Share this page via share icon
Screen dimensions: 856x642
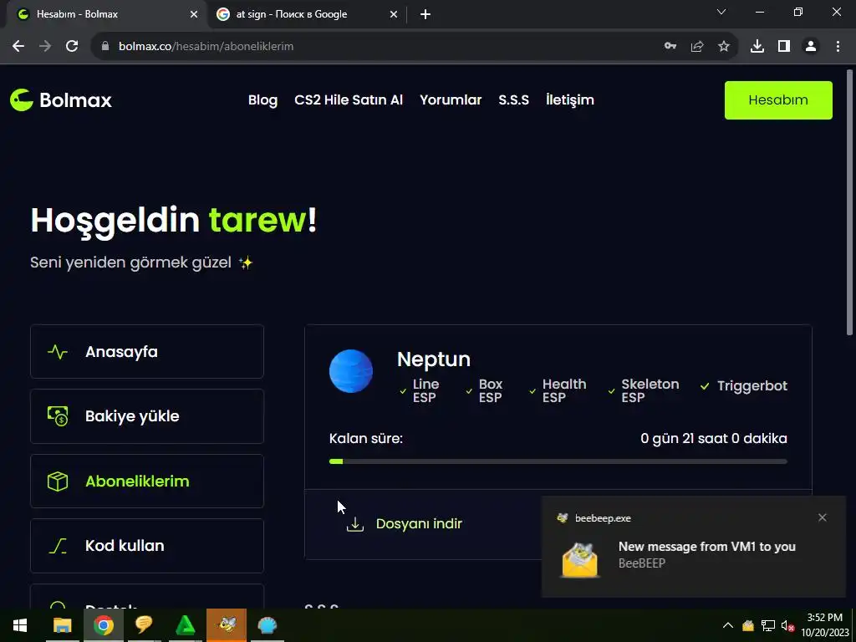click(697, 47)
